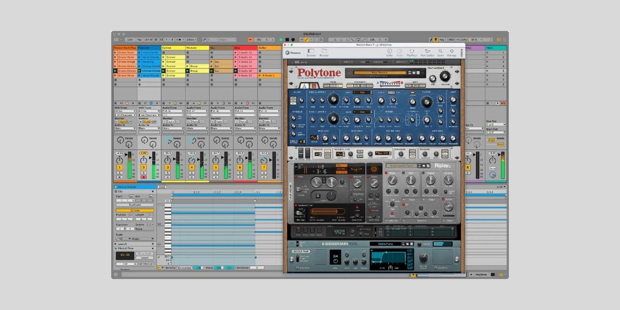
Task: Arm the transport Record button
Action: 293,39
